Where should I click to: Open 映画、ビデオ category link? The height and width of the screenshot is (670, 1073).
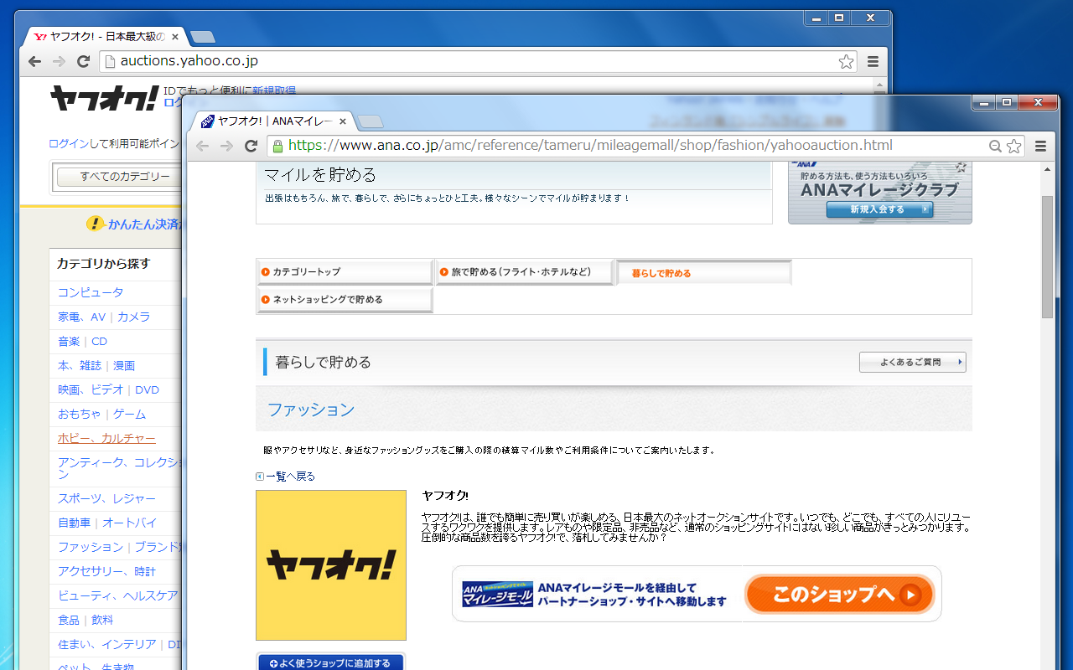pos(91,389)
